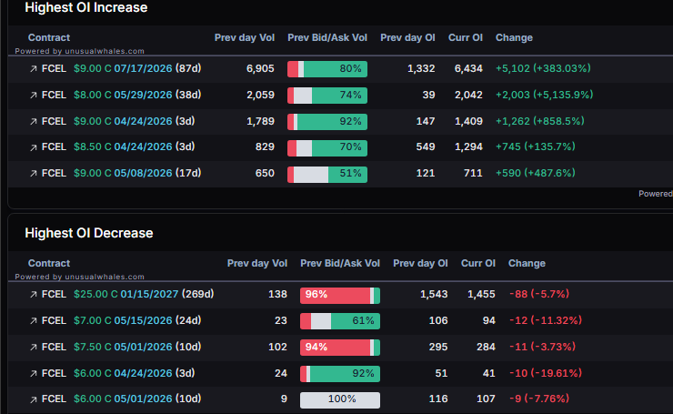The height and width of the screenshot is (414, 673).
Task: Open arrow icon for FCEL $8.00 C 05/29/2026
Action: click(33, 96)
